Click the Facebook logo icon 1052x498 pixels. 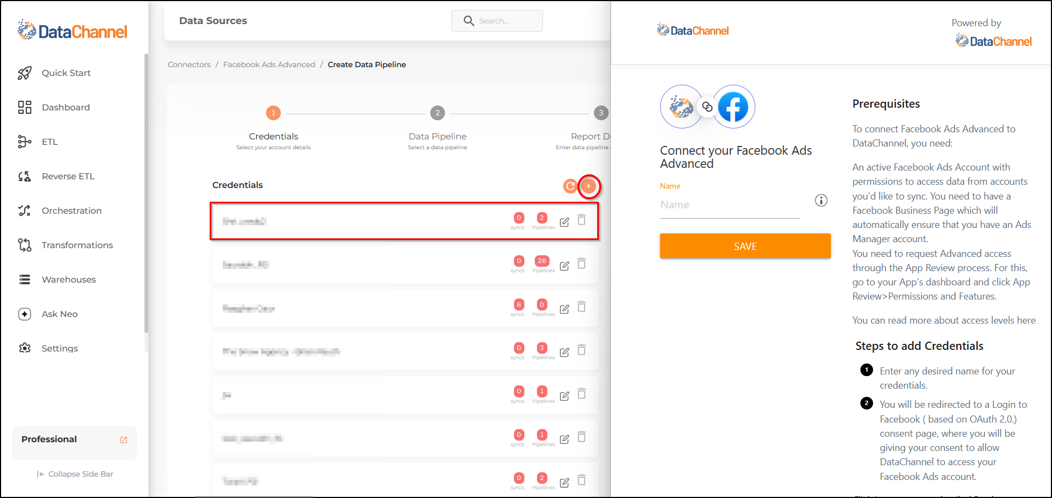click(x=733, y=107)
